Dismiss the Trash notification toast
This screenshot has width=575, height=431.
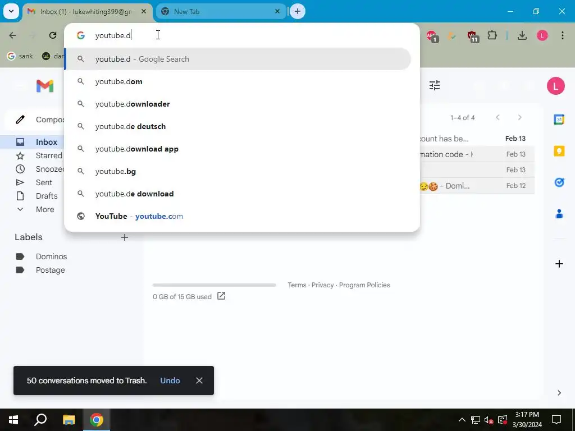[x=199, y=380]
